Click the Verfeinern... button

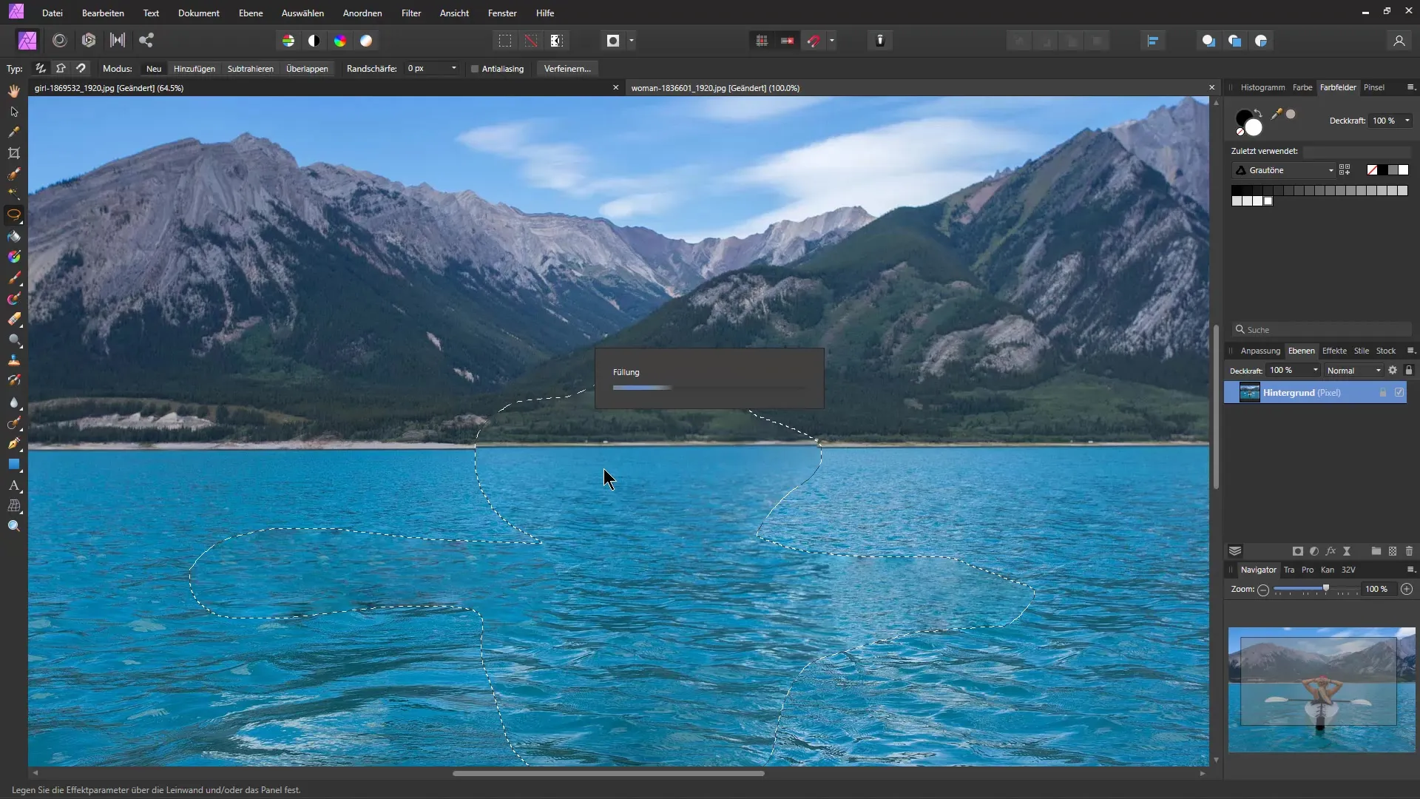point(567,69)
